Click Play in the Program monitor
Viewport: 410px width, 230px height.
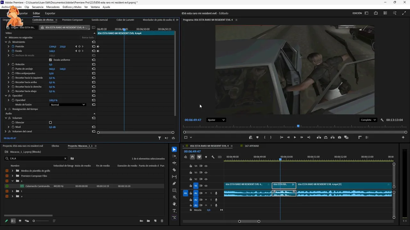tap(295, 137)
